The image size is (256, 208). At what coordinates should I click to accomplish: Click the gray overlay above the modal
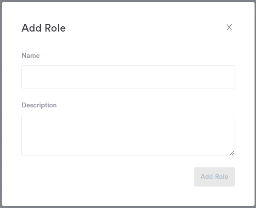pyautogui.click(x=128, y=1)
